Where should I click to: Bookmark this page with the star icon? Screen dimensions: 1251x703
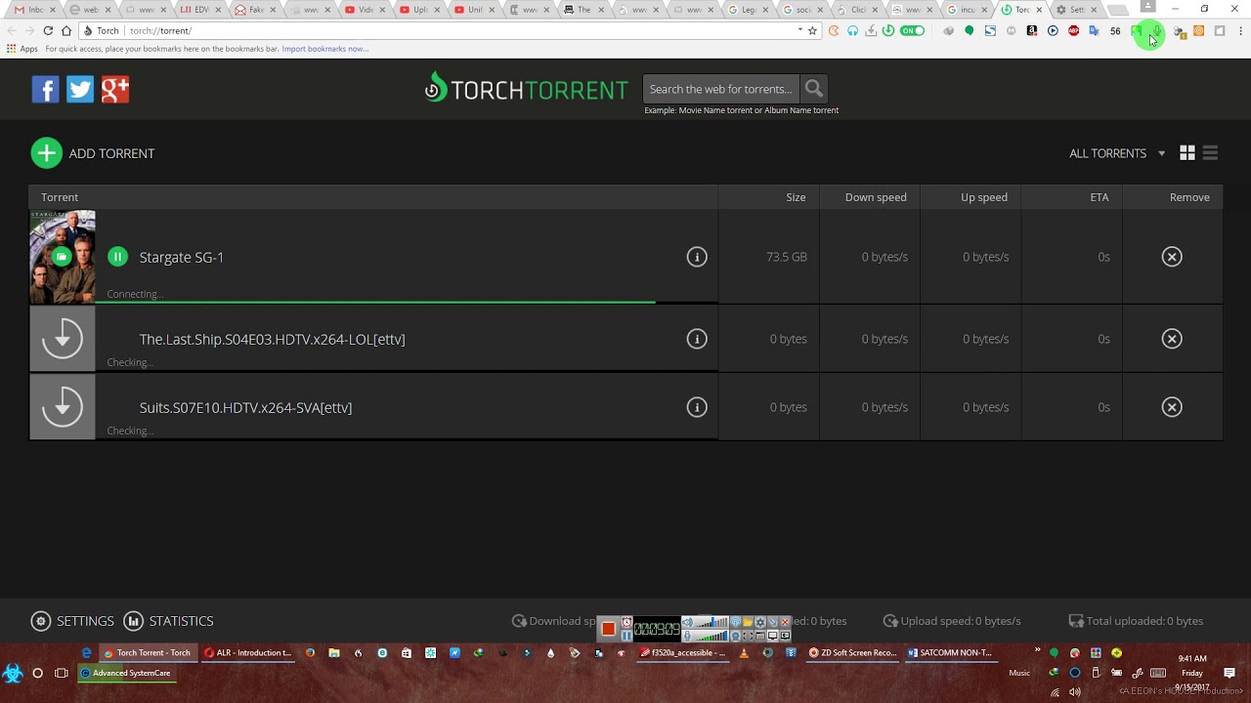tap(812, 30)
